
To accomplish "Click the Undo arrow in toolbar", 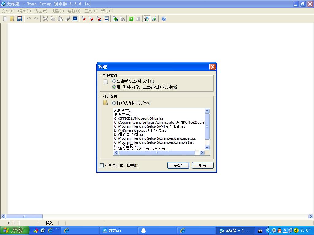I will point(29,19).
